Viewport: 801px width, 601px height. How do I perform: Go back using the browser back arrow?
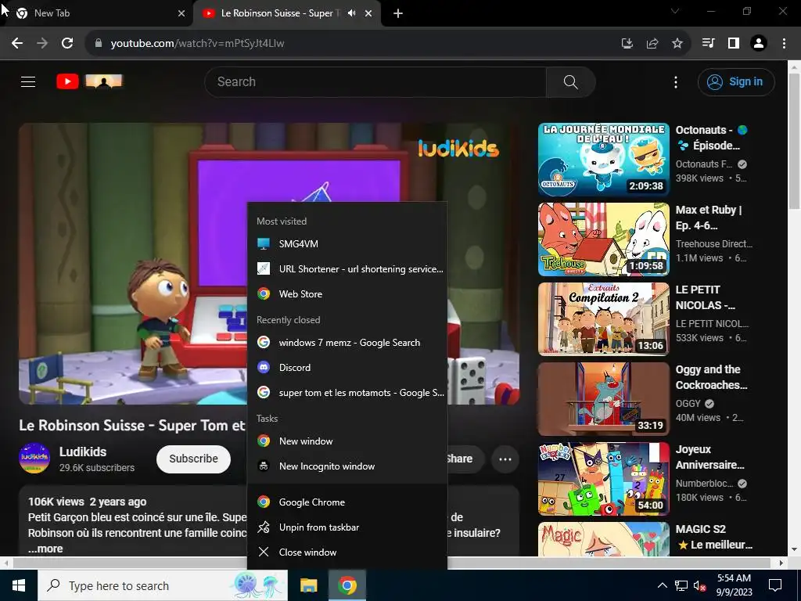pos(17,44)
